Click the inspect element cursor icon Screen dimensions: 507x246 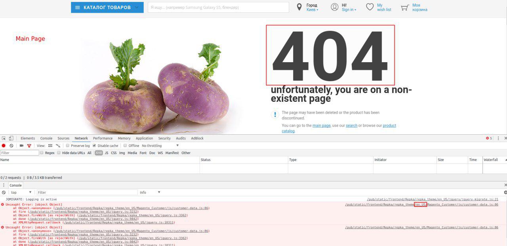click(4, 138)
